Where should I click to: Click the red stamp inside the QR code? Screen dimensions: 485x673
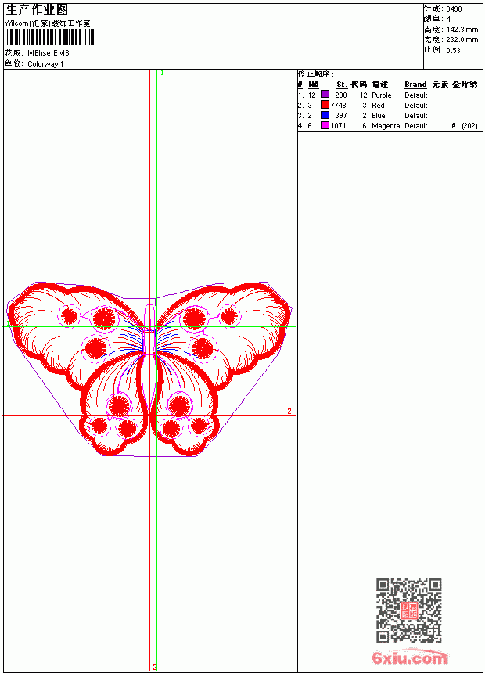pyautogui.click(x=409, y=610)
